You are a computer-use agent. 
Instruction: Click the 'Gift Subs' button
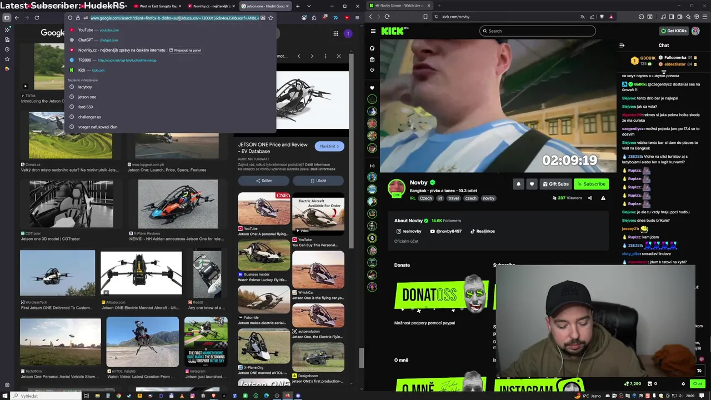pos(555,184)
